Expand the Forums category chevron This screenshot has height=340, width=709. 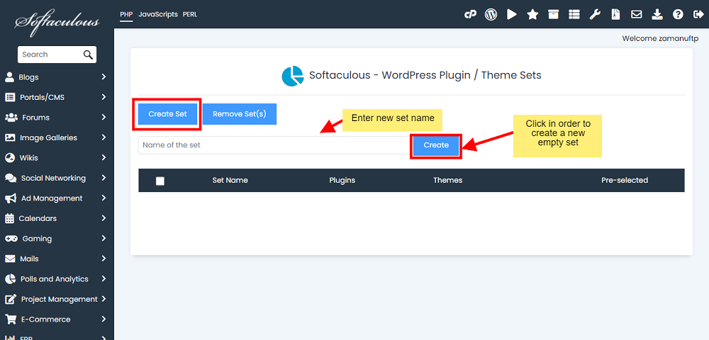(104, 118)
